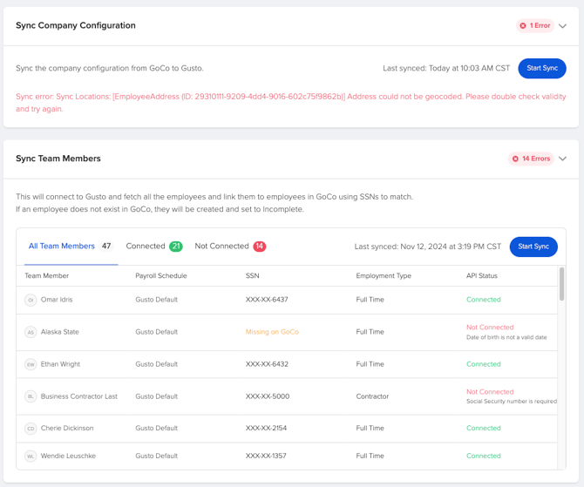Click Last synced Nov 12, 2024 text
584x487 pixels.
(x=428, y=247)
